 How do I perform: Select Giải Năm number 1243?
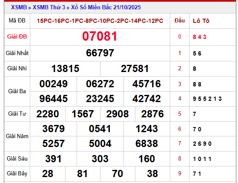[x=146, y=129]
